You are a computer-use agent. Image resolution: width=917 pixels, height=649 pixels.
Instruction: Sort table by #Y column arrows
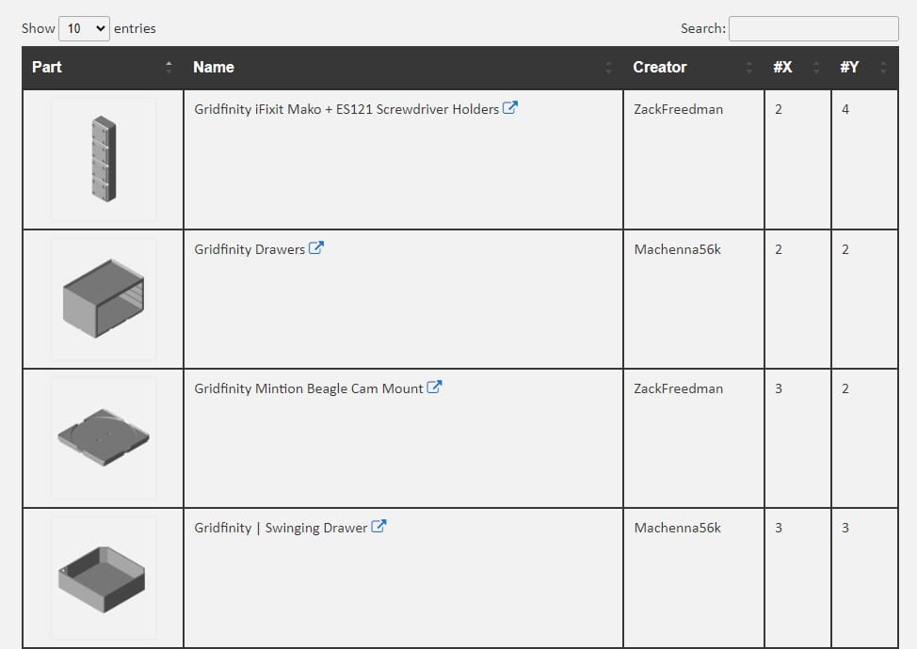tap(883, 67)
